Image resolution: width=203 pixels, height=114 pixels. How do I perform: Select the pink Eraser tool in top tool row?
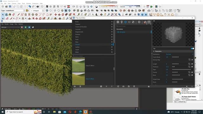(13, 15)
